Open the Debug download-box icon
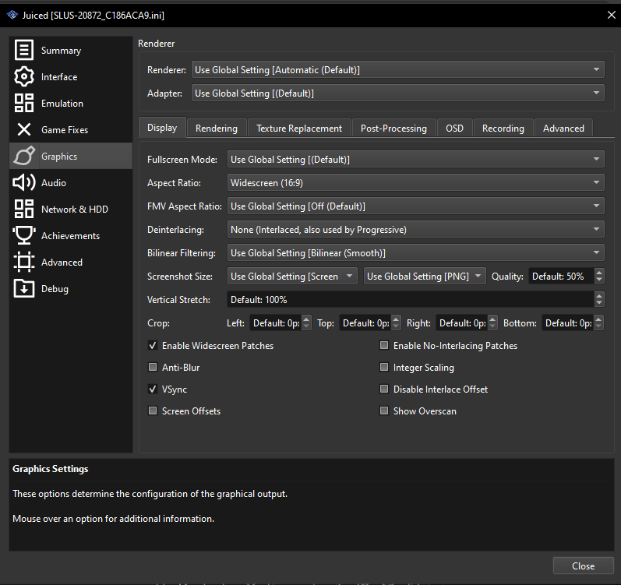The image size is (621, 585). pyautogui.click(x=23, y=288)
